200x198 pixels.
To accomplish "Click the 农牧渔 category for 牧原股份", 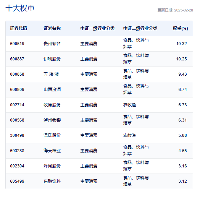I will pyautogui.click(x=129, y=105).
